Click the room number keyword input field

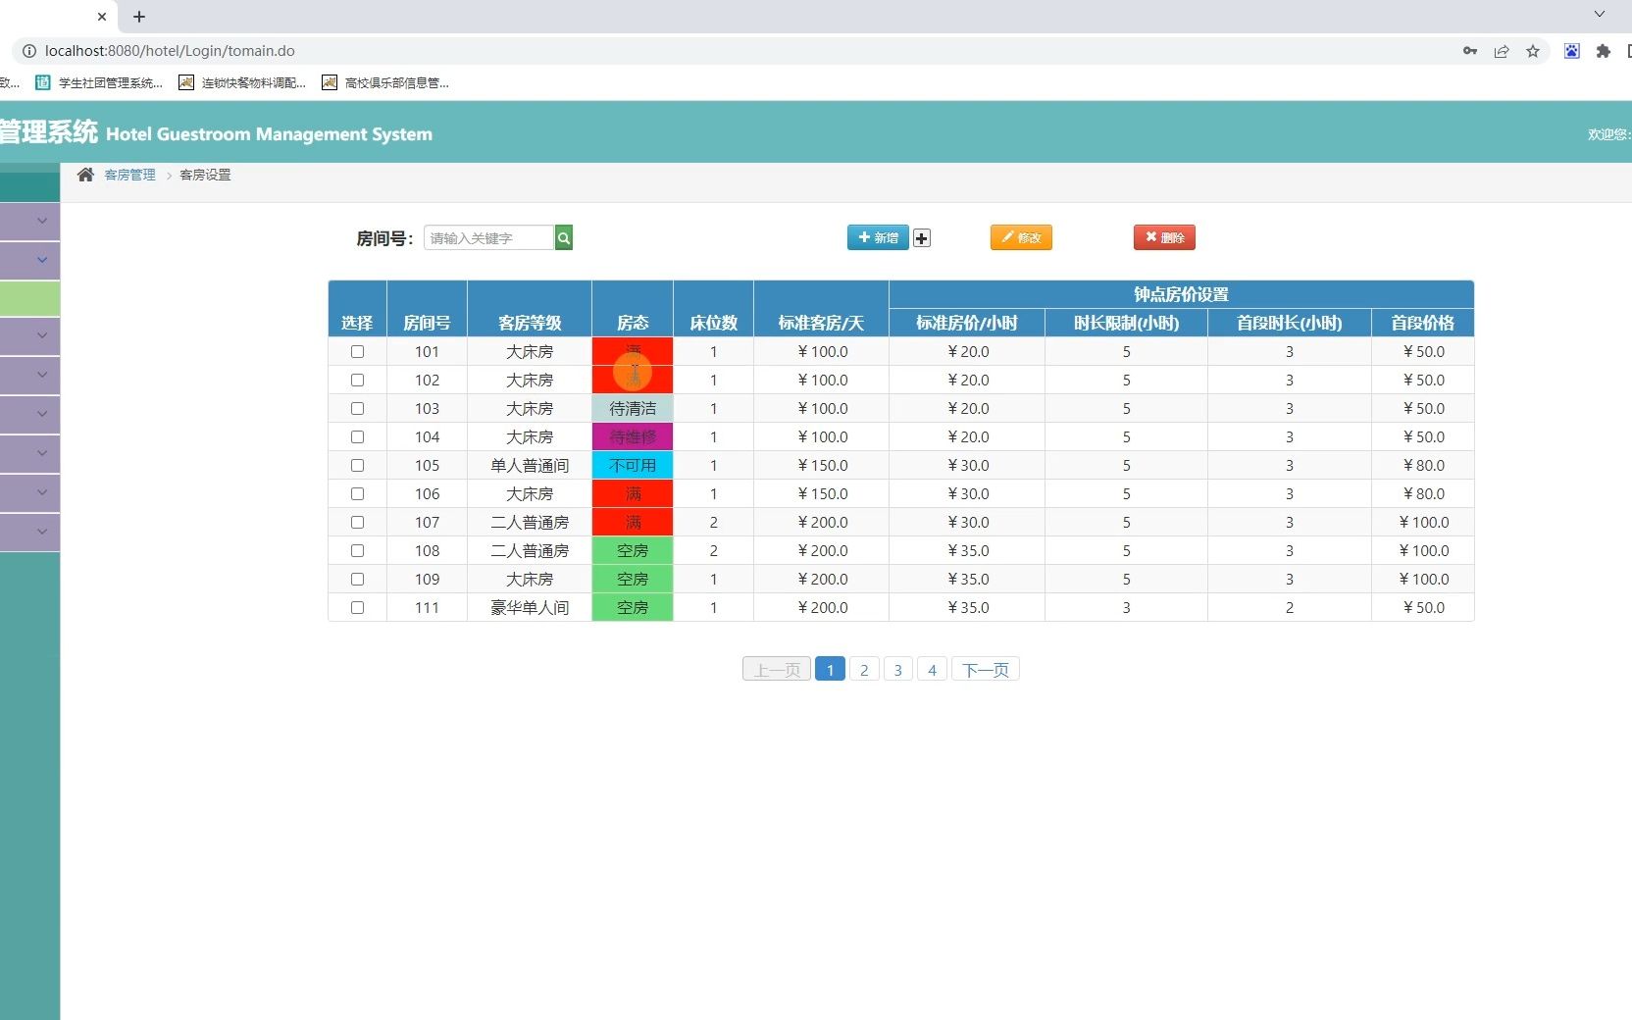pos(488,237)
